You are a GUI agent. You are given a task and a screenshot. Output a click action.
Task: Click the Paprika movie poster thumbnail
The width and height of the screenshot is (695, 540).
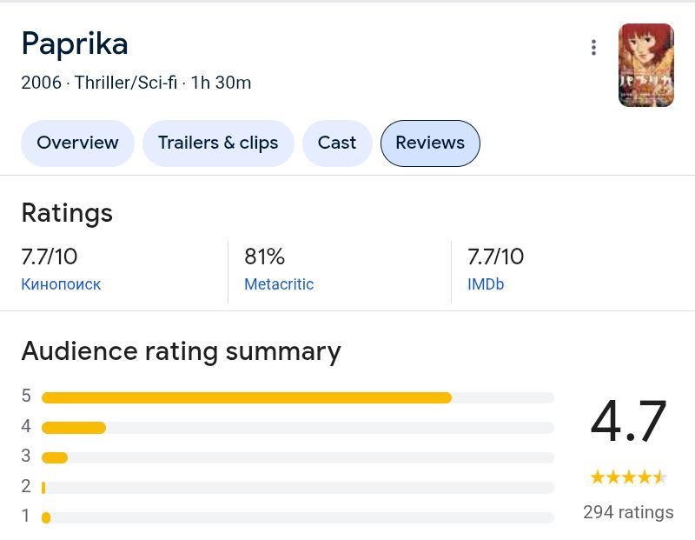[645, 65]
